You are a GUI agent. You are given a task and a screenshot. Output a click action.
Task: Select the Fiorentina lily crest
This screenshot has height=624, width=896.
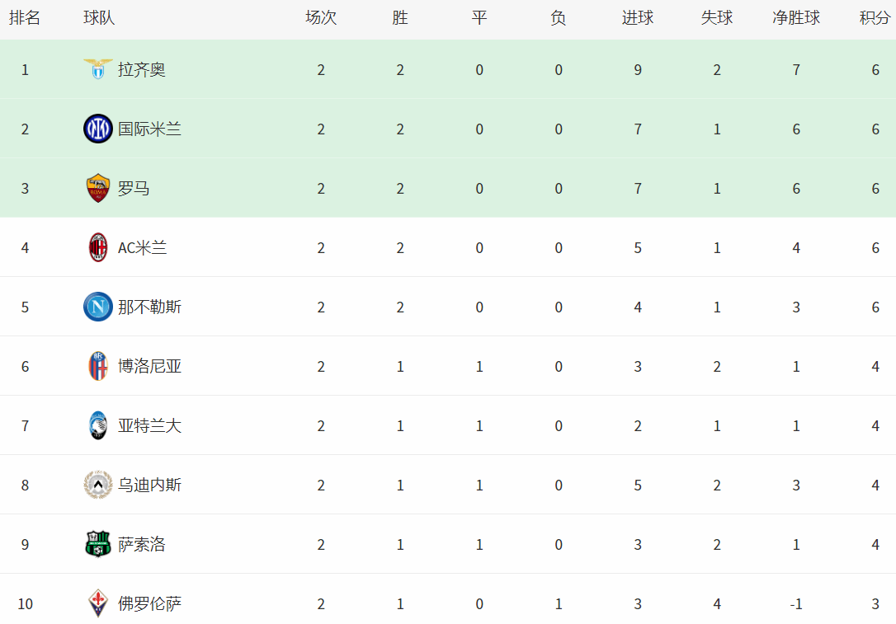coord(97,603)
